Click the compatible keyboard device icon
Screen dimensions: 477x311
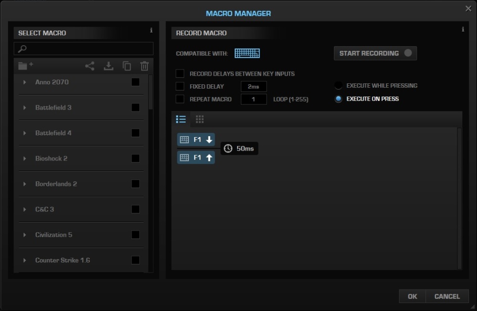pos(247,53)
